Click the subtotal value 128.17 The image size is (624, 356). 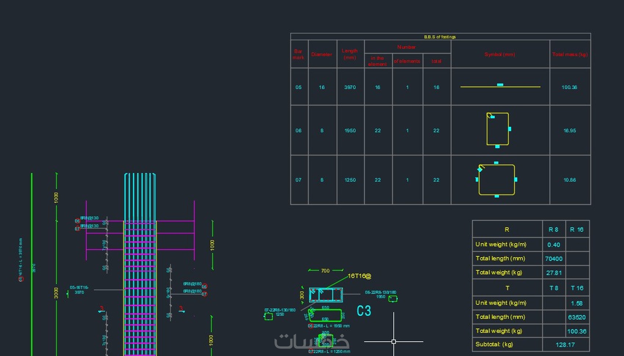pos(565,345)
